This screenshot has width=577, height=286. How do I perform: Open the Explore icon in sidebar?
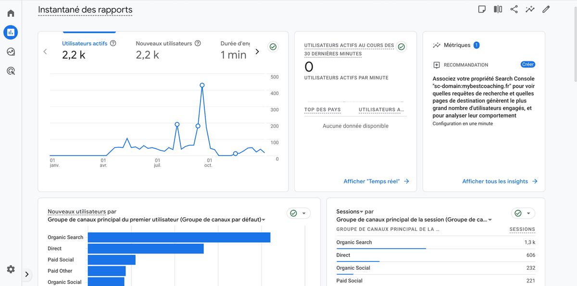point(11,52)
